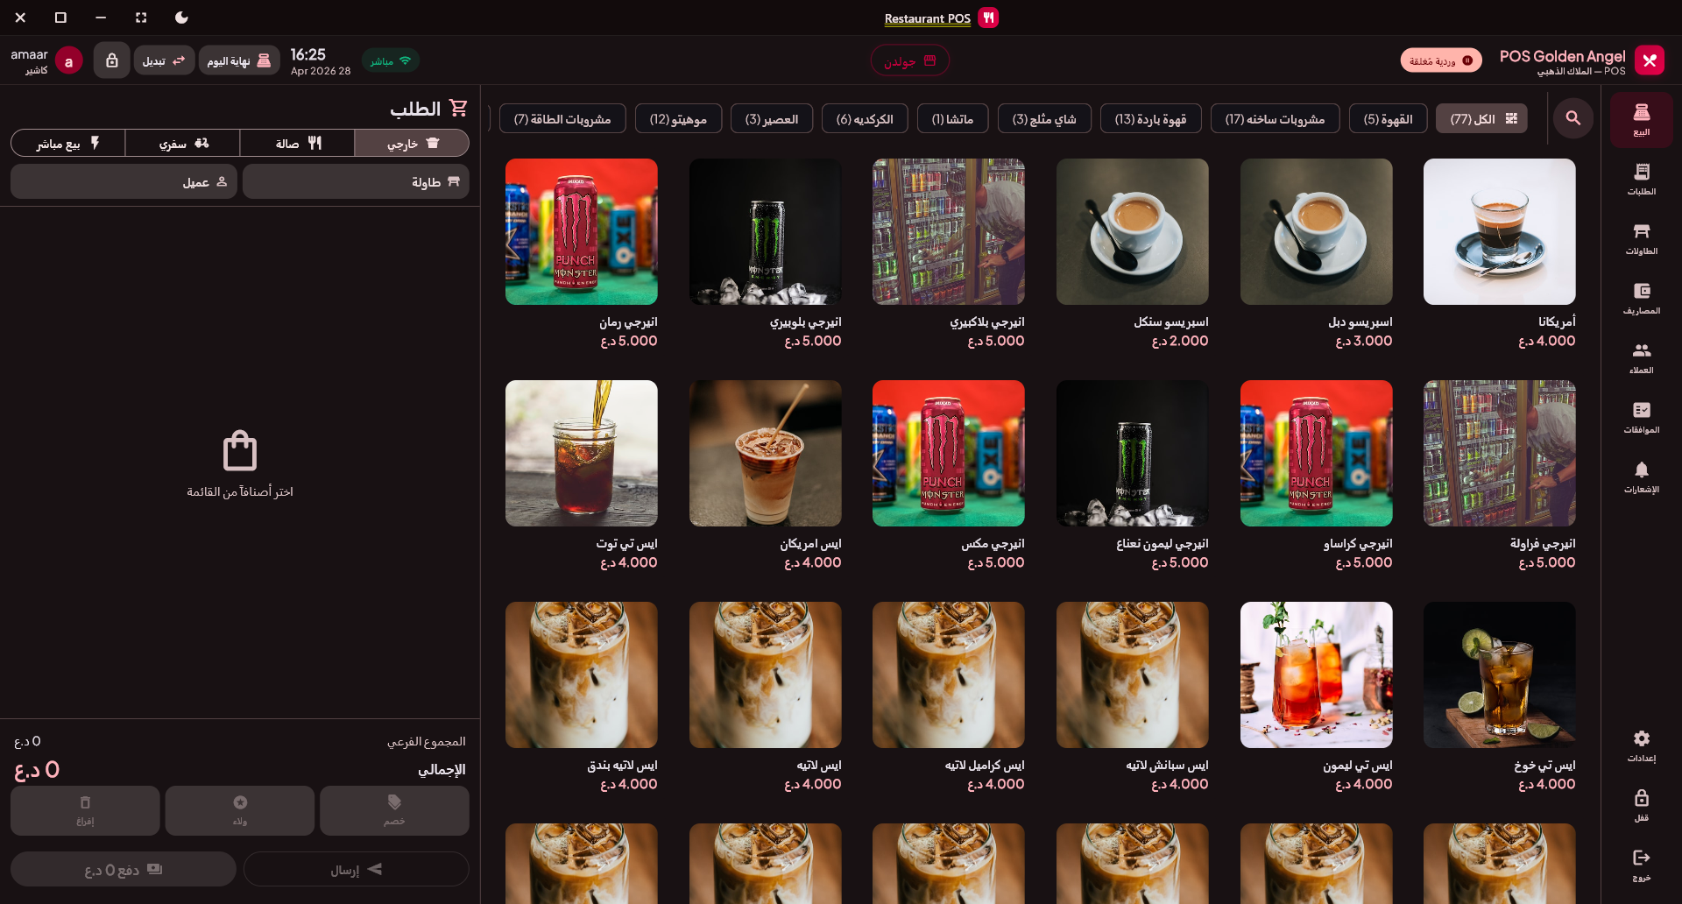Screen dimensions: 1682x904
Task: Open the البيع sales sidebar icon
Action: [1641, 120]
